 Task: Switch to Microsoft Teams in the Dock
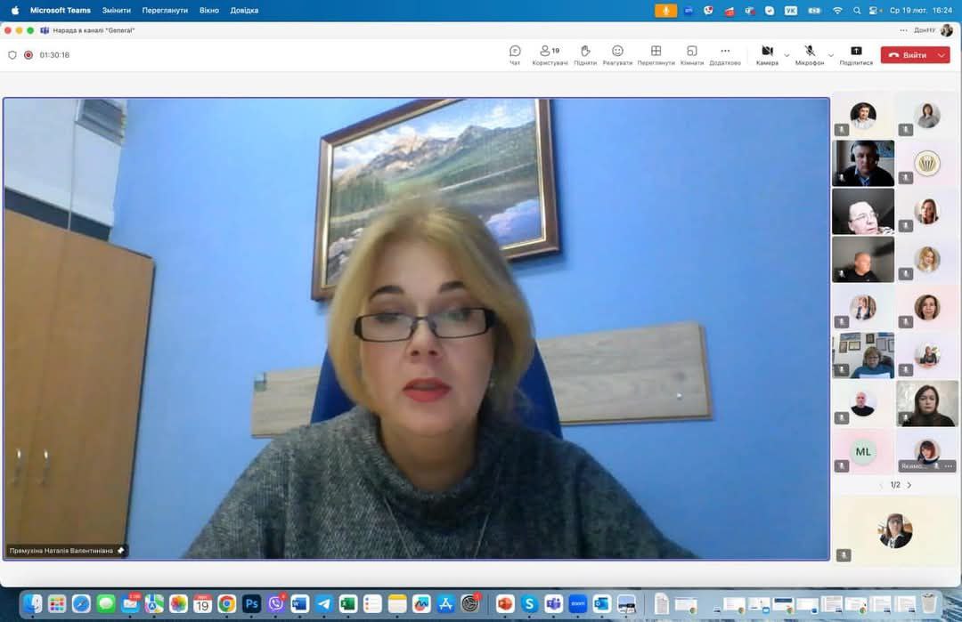pos(553,604)
